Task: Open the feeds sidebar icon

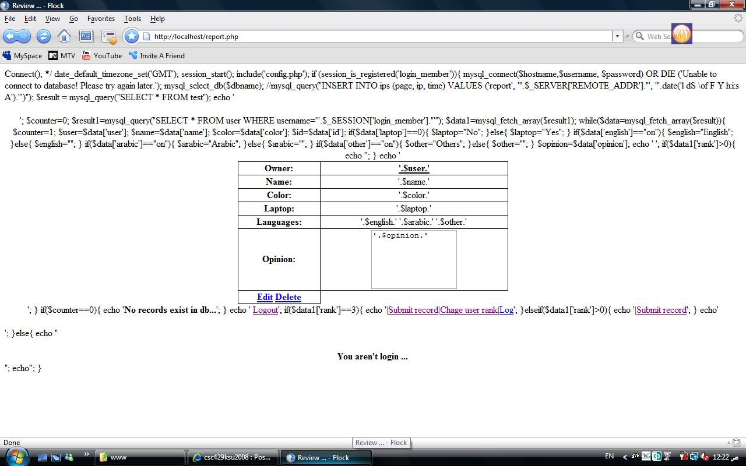Action: click(x=109, y=37)
